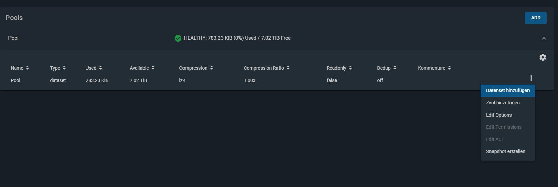
Task: Sort by Compression Ratio column arrows
Action: click(288, 68)
